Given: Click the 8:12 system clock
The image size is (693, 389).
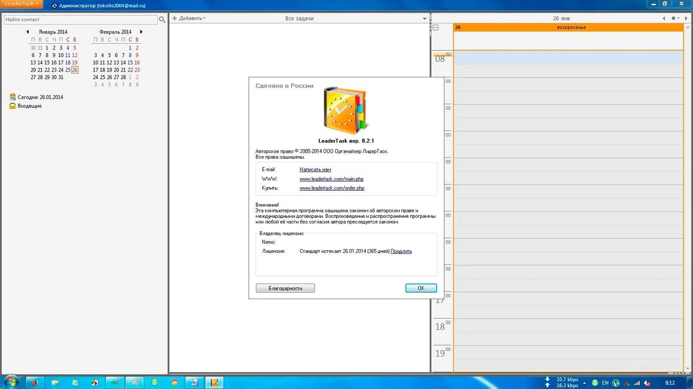Looking at the screenshot, I should tap(670, 383).
